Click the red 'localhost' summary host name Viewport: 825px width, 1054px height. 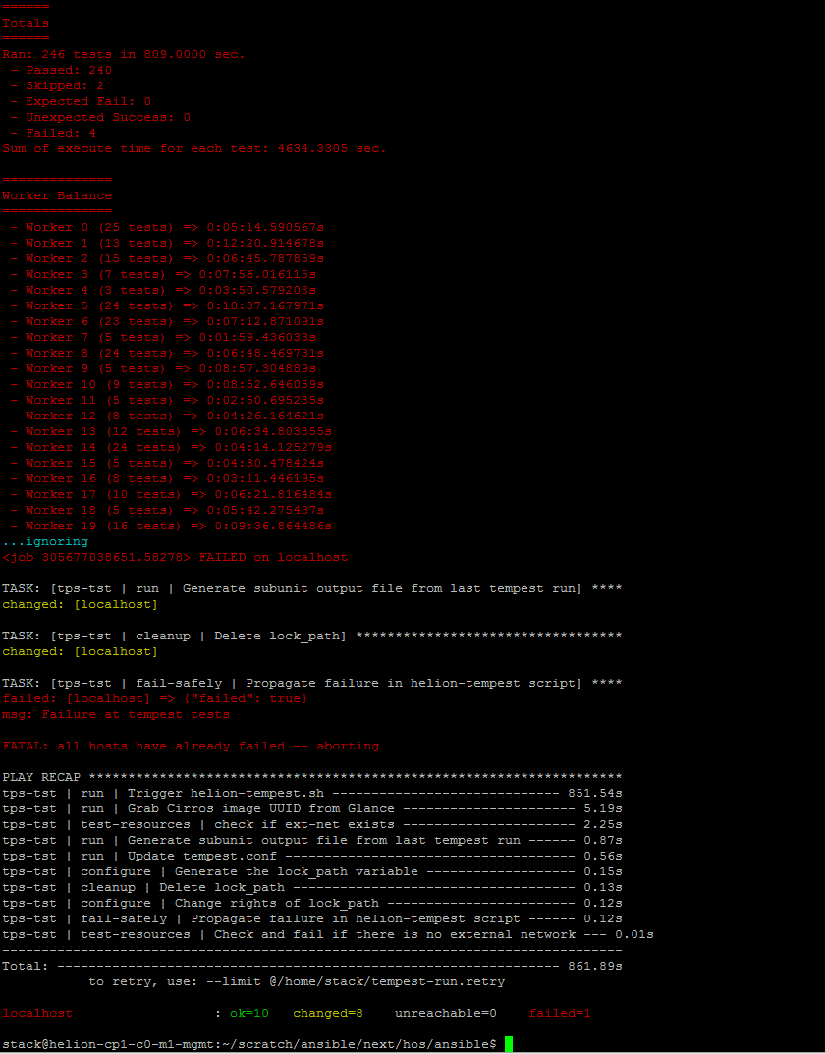(37, 1013)
